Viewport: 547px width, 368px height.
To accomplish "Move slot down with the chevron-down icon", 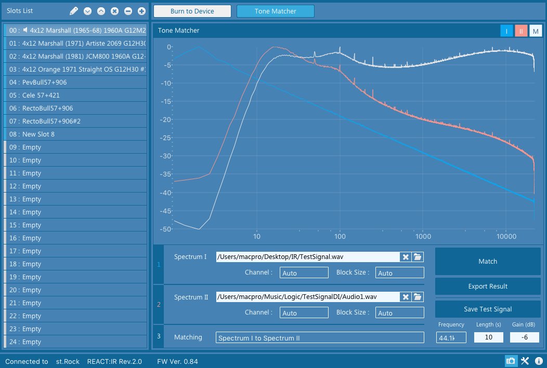I will 87,11.
